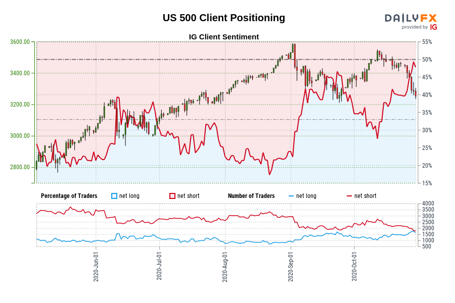Click the net short label beside red line
Screen dimensions: 455x303
(x=366, y=196)
